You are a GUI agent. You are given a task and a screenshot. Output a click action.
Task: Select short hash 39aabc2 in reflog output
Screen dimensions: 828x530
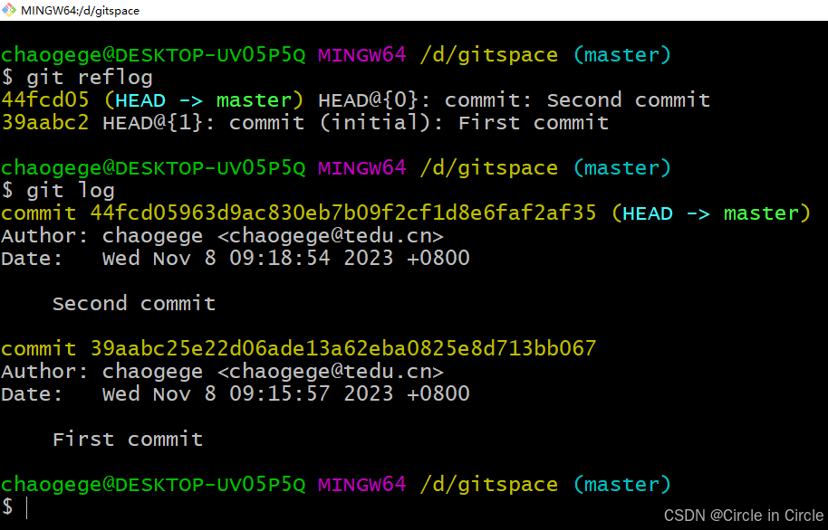45,122
